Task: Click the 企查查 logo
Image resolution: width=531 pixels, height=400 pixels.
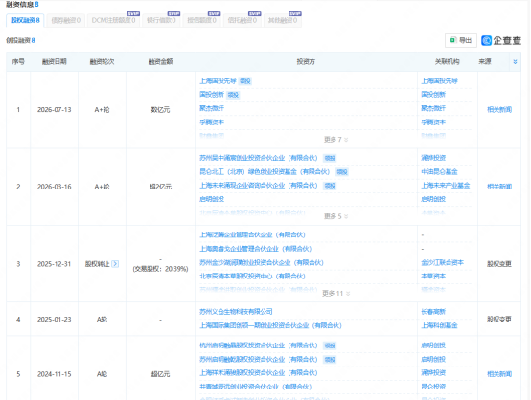Action: pos(501,40)
